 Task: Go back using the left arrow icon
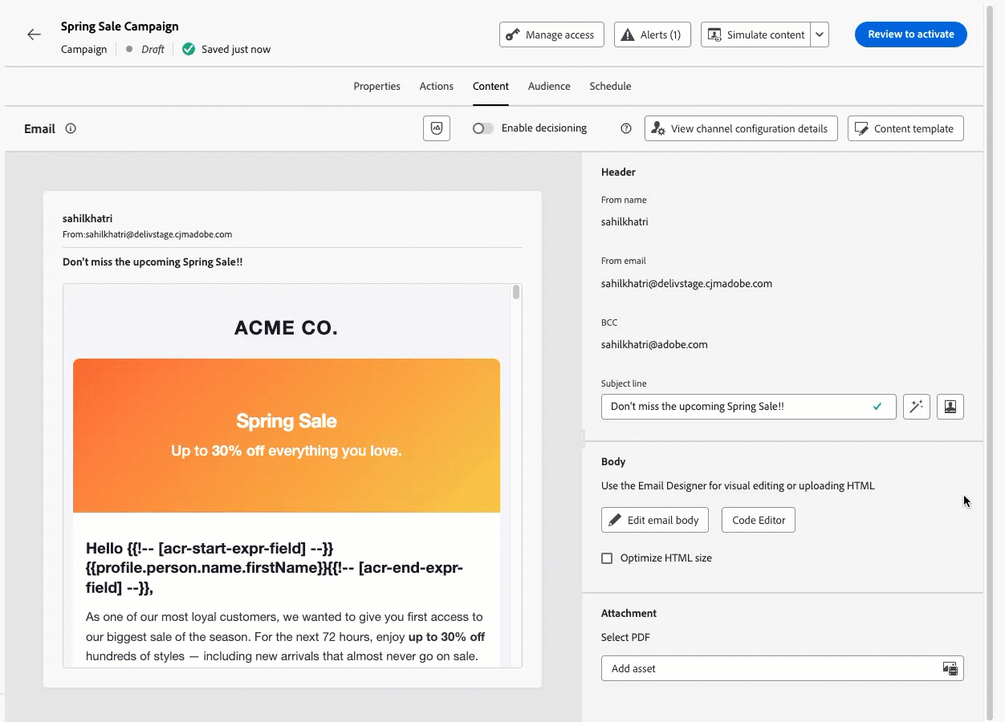coord(34,34)
